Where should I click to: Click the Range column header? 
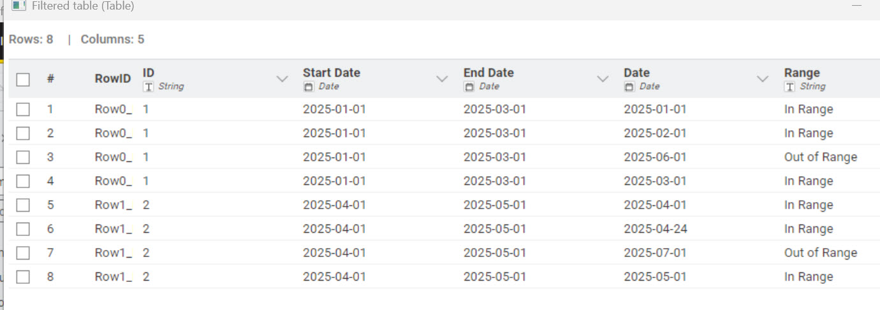tap(802, 73)
